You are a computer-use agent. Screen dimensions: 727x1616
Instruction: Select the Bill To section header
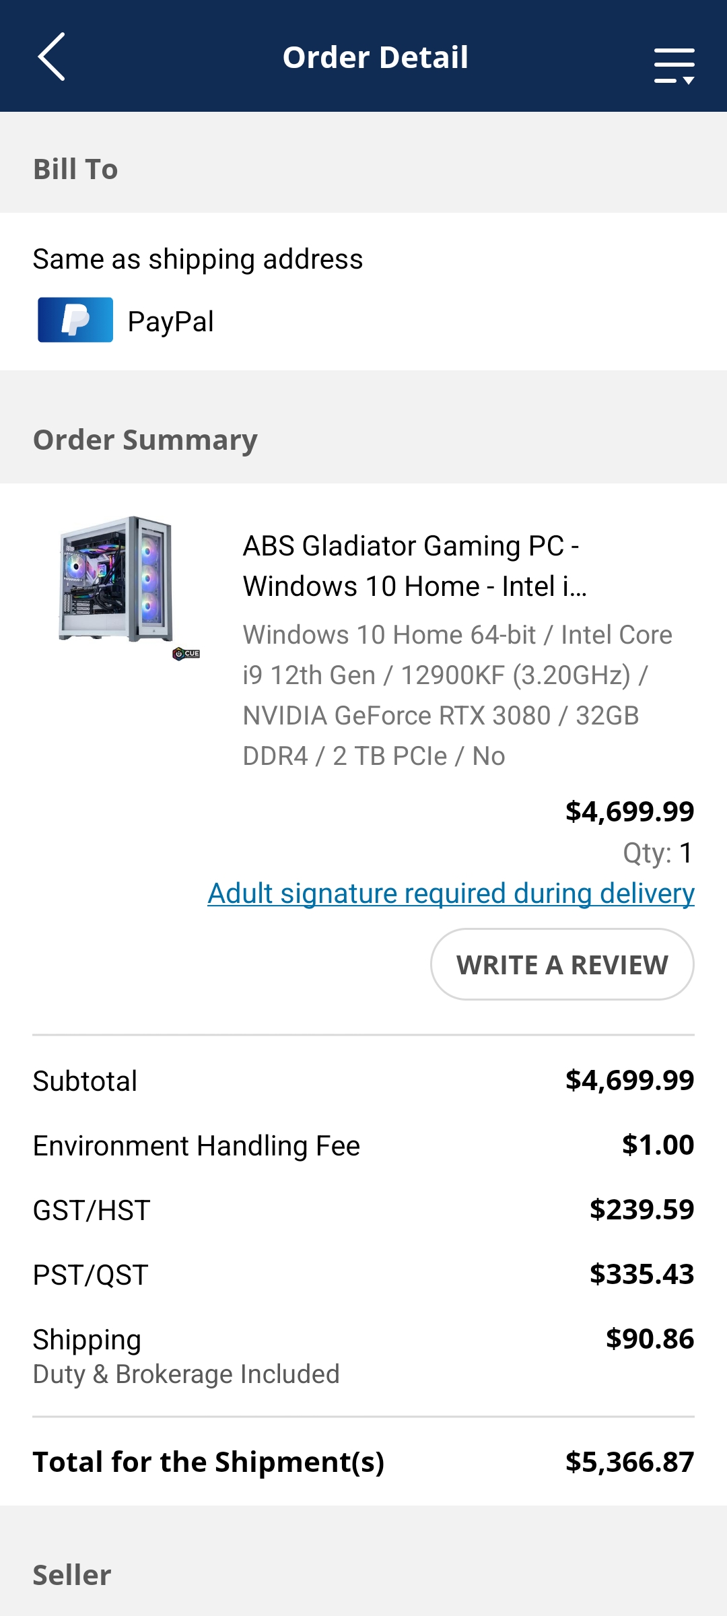(75, 169)
